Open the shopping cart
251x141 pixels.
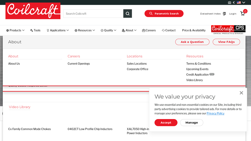coord(243,13)
